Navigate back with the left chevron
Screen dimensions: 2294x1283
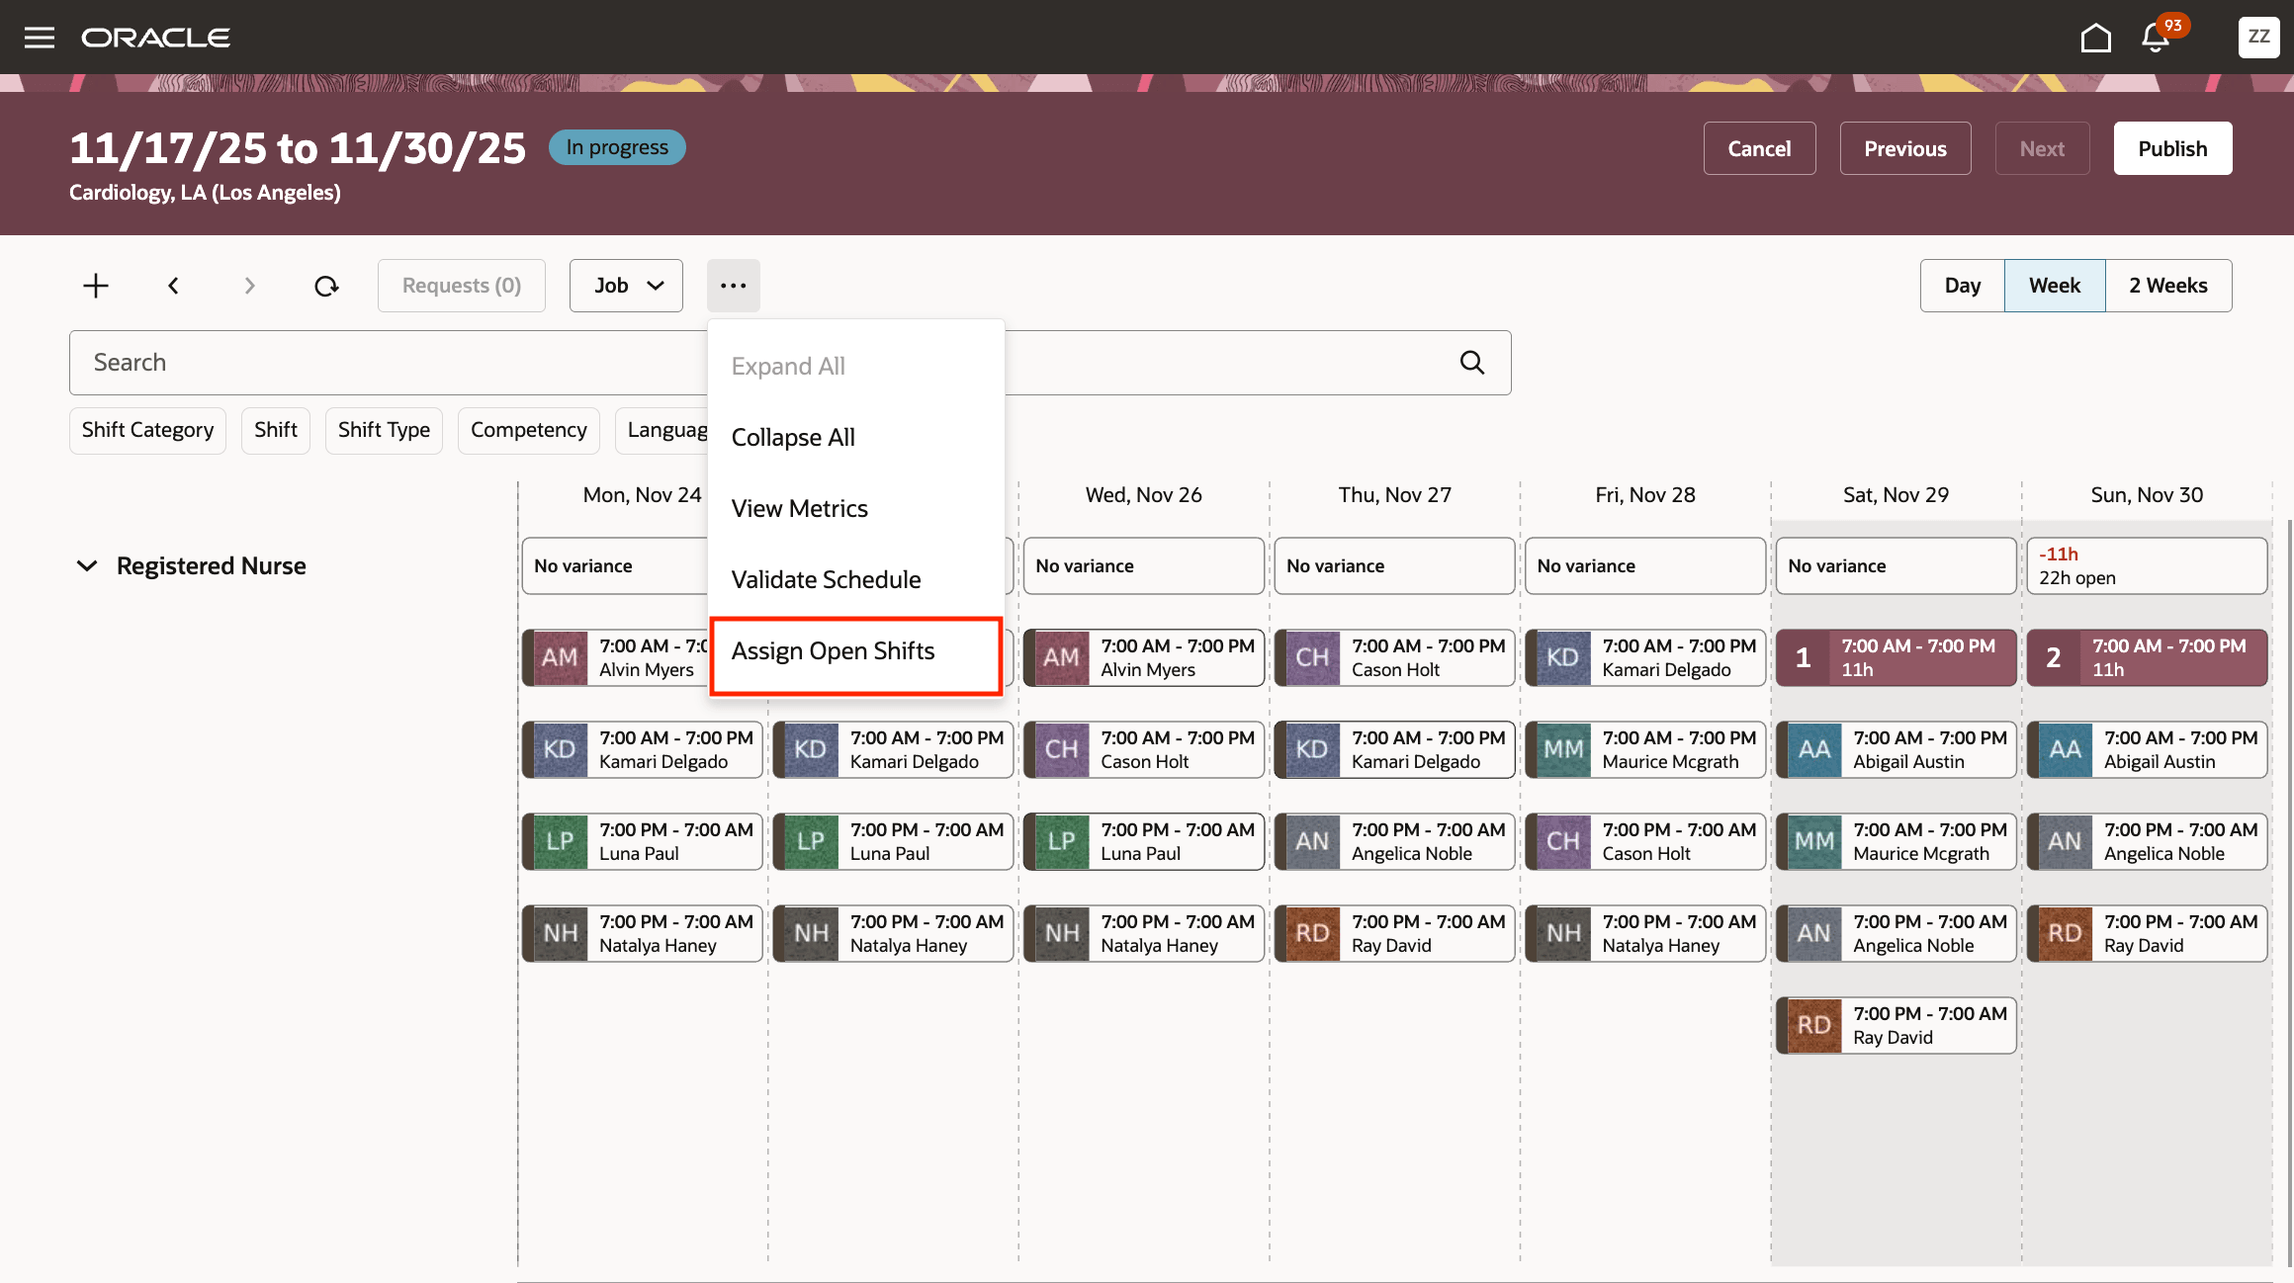(173, 285)
